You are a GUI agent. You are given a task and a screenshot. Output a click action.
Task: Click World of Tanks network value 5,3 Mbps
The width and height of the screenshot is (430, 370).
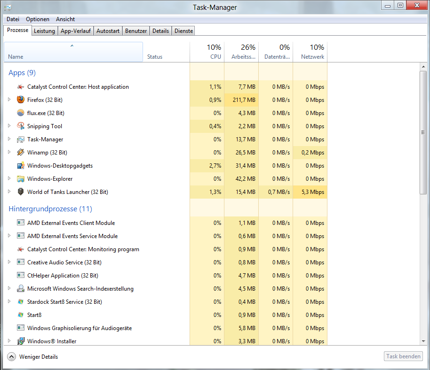pos(313,192)
